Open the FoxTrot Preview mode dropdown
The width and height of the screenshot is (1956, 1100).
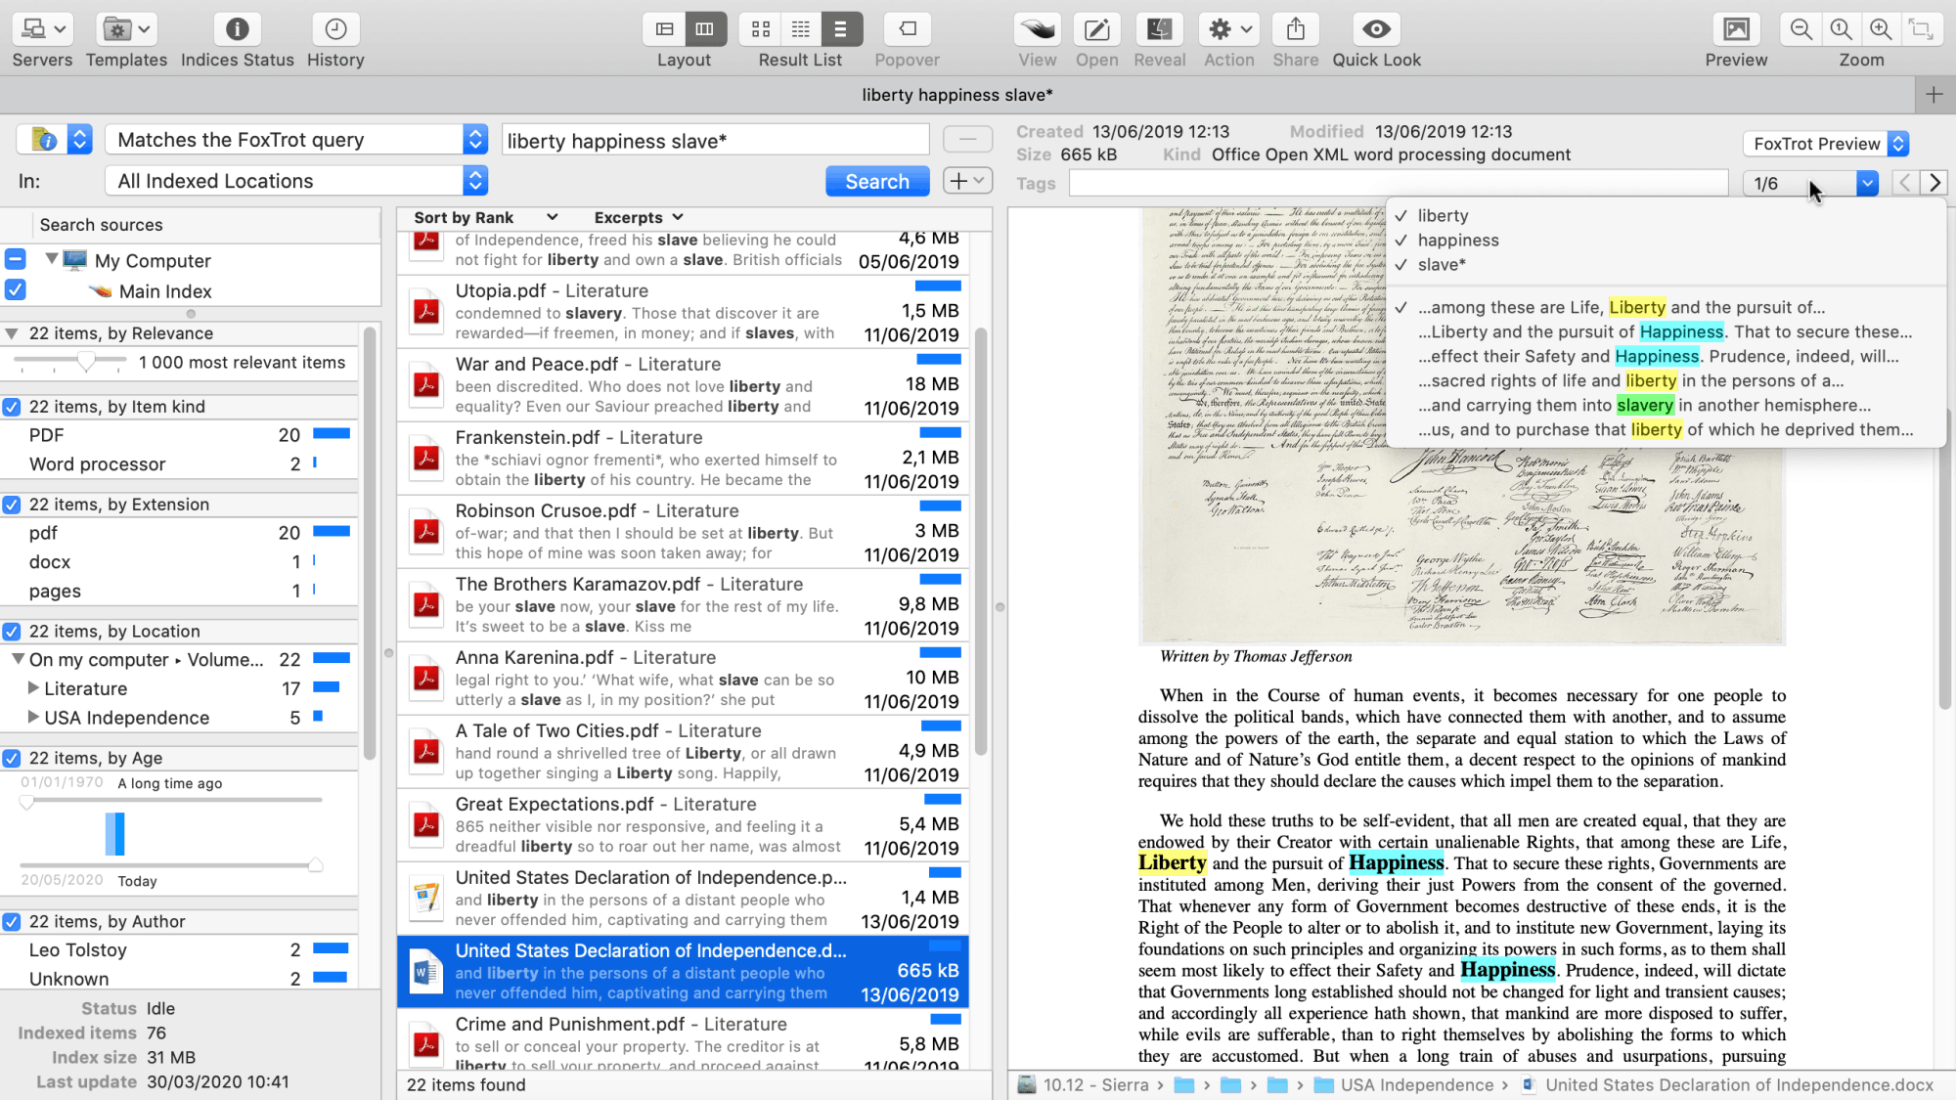click(1826, 144)
